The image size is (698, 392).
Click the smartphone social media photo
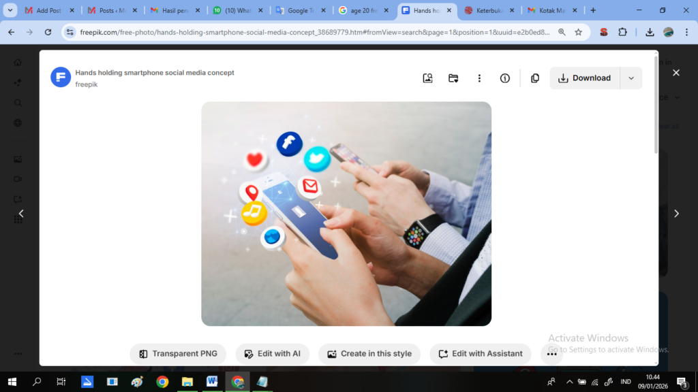[346, 214]
